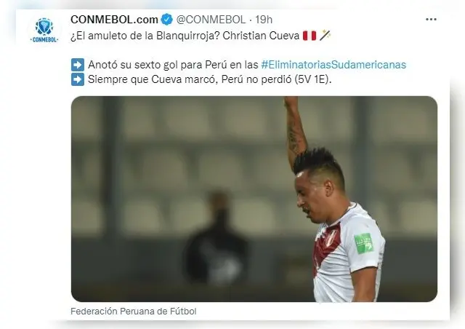This screenshot has height=329, width=465.
Task: Click the Peru flag emoji
Action: coord(310,36)
